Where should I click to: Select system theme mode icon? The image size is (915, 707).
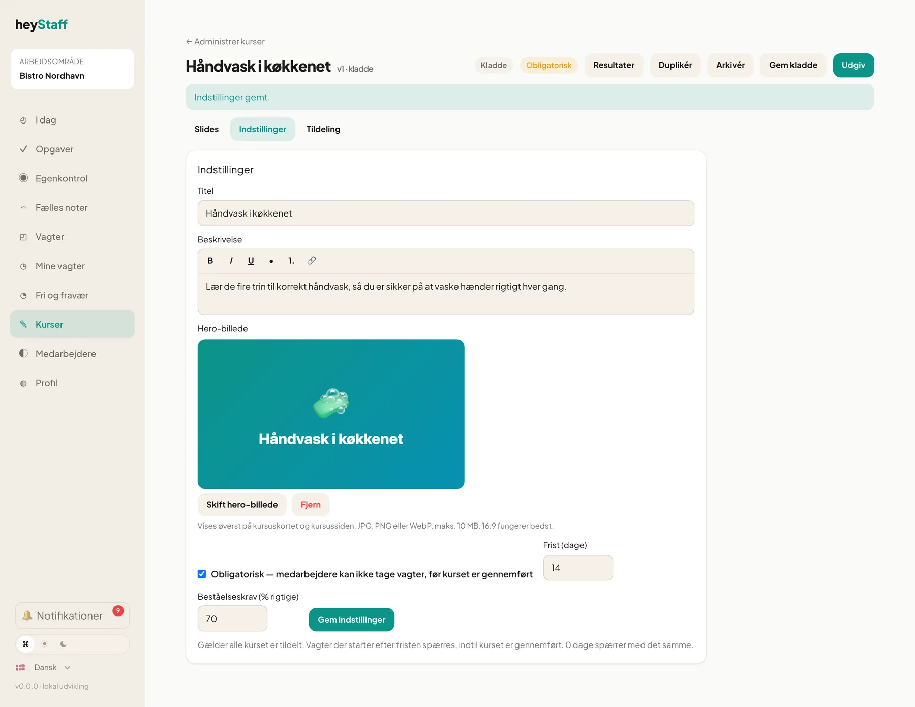(26, 644)
